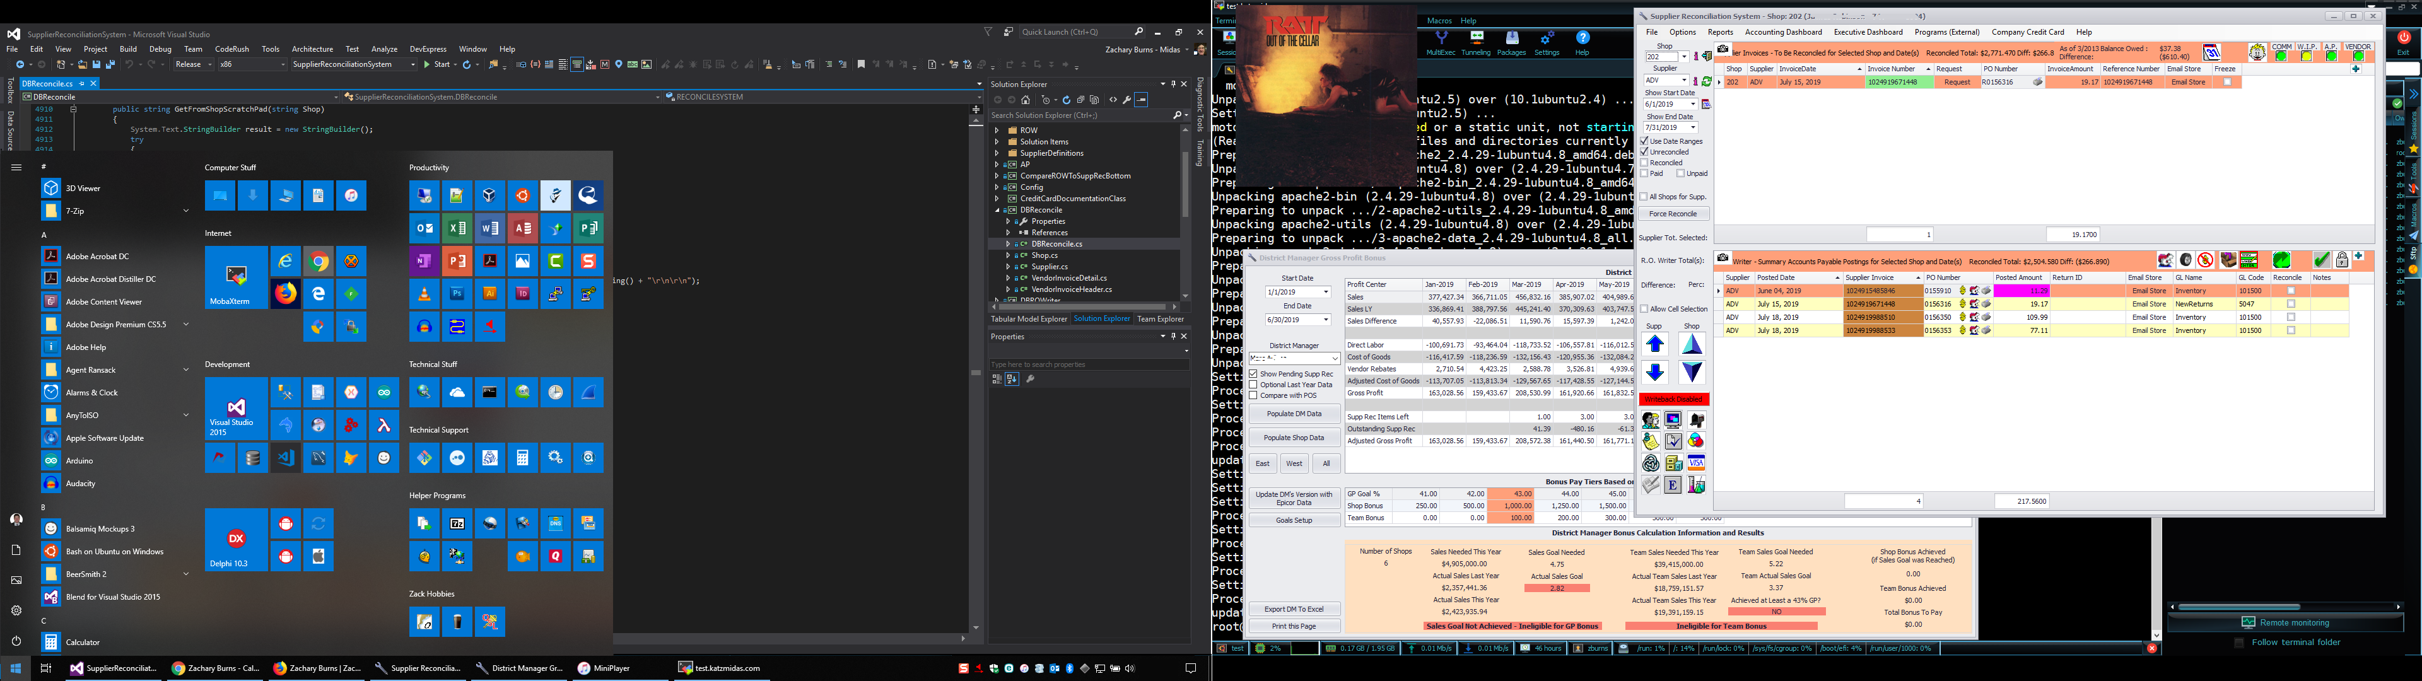This screenshot has width=2422, height=681.
Task: Click the Force Reconcile button
Action: tap(1673, 214)
